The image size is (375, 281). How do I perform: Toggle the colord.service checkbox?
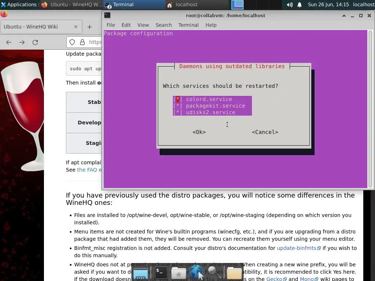(x=178, y=99)
